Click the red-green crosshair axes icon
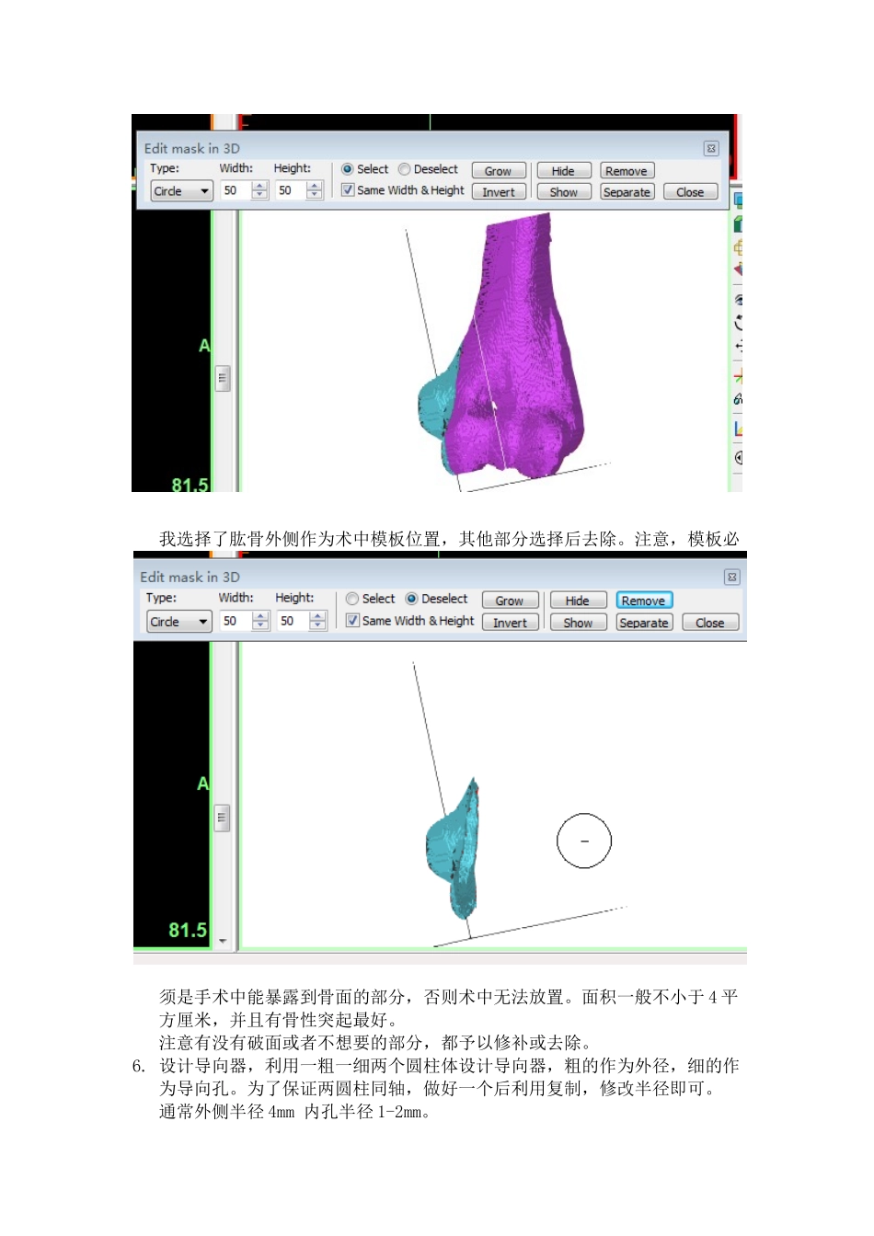This screenshot has height=1236, width=874. 738,376
